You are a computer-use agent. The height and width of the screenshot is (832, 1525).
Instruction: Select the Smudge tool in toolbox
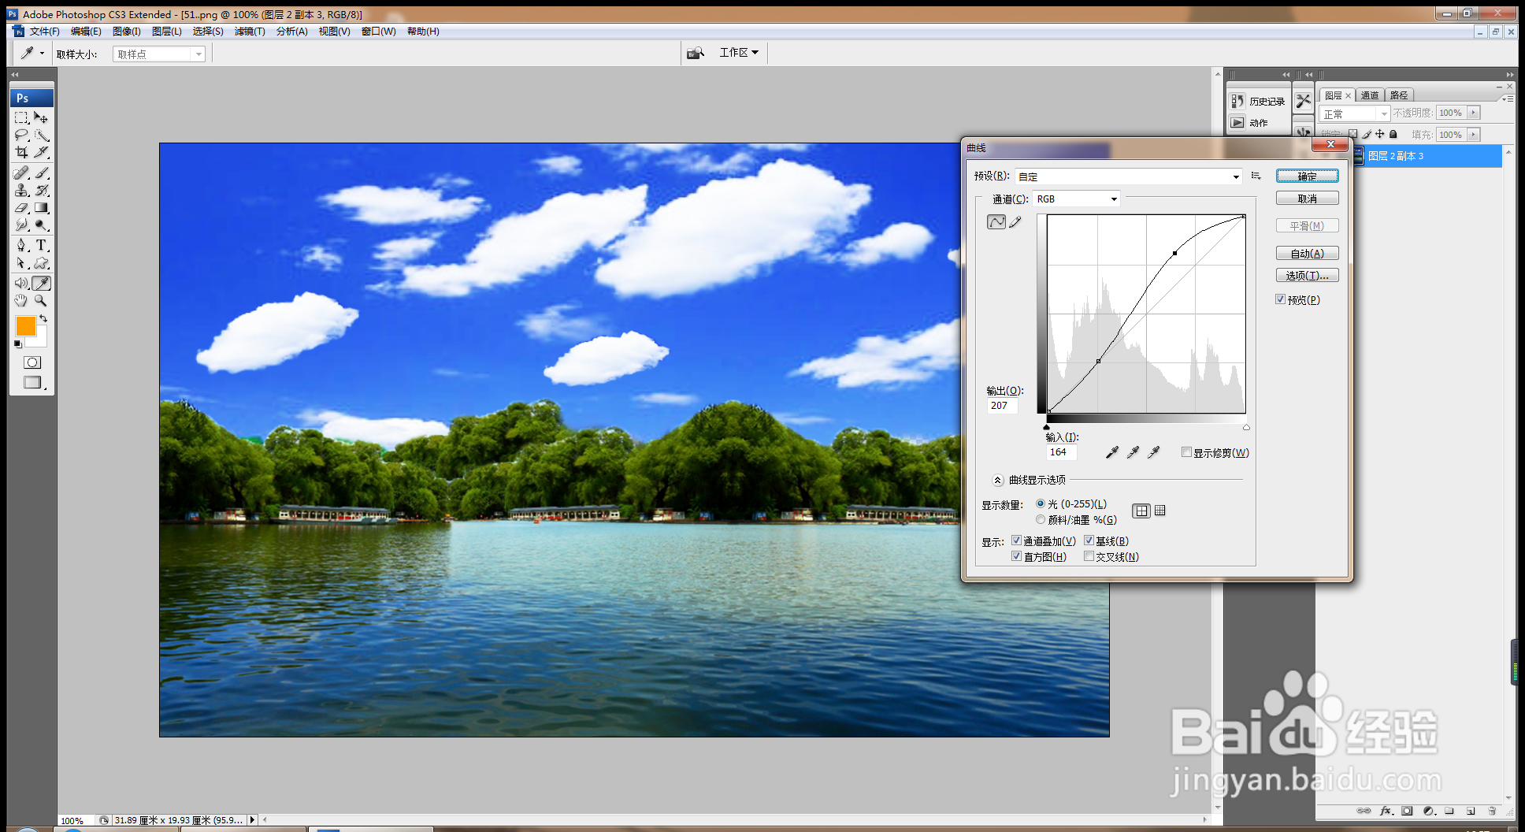(21, 225)
